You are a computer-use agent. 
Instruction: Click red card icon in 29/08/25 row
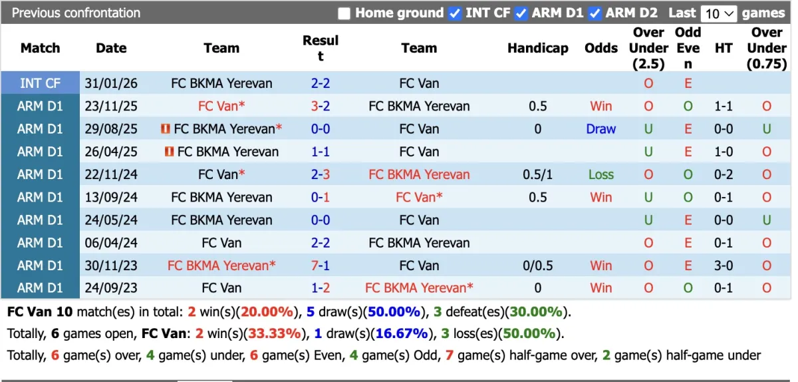point(166,129)
